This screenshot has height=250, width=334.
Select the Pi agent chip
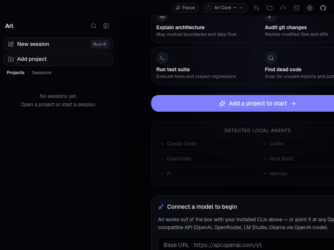click(207, 174)
